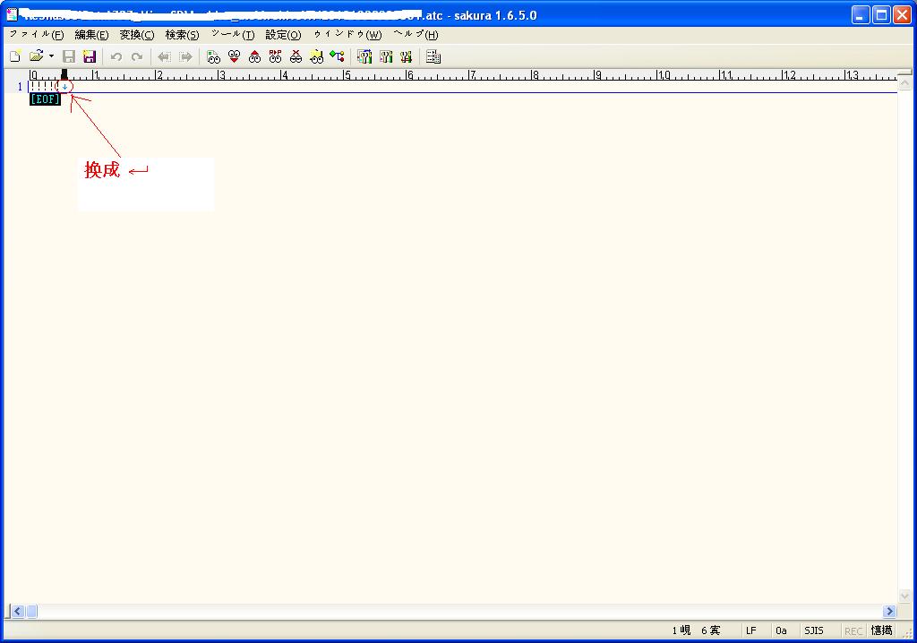Click the vertical scrollbar up arrow
The width and height of the screenshot is (917, 643).
coord(904,83)
